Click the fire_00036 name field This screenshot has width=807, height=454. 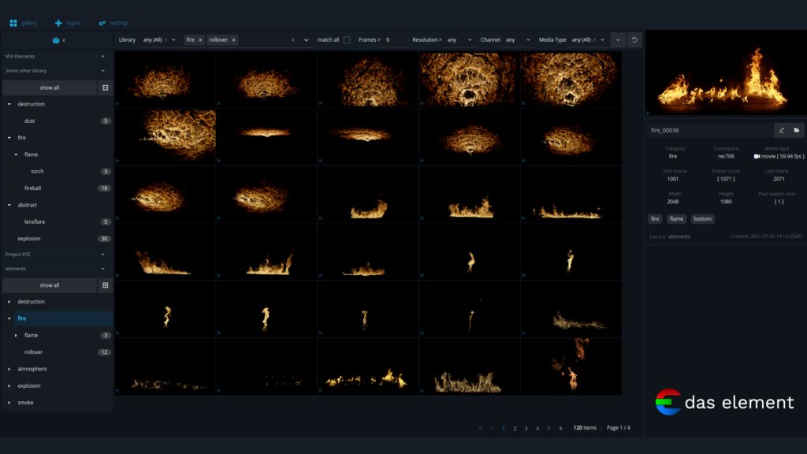coord(710,130)
